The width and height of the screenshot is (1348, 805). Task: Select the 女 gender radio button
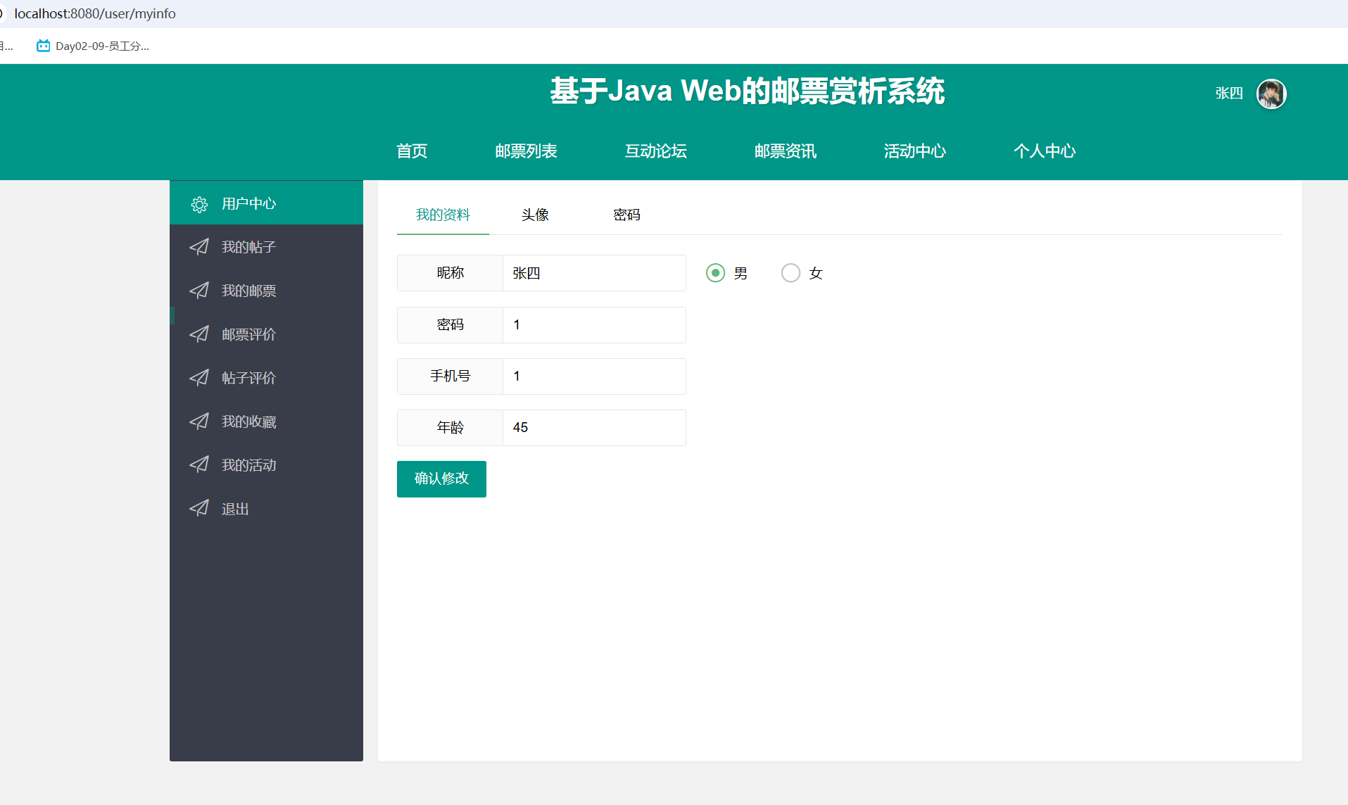point(790,273)
